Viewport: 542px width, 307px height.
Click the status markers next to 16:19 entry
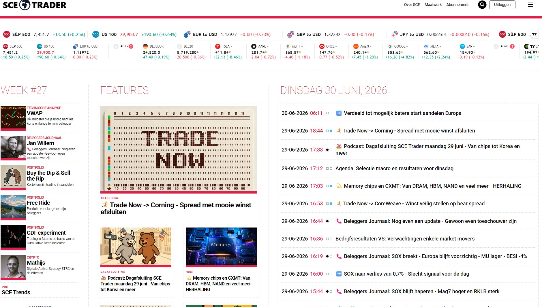pos(329,256)
